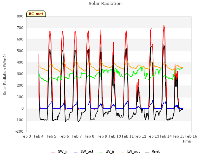211x158 pixels.
Task: Click the Feb 14 axis label
Action: (166, 136)
